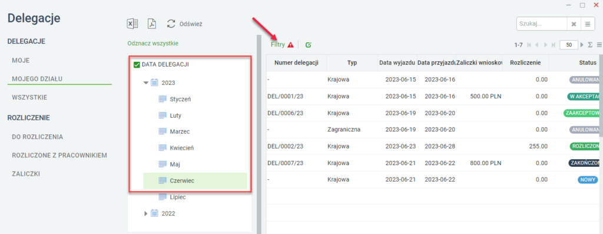This screenshot has width=603, height=234.
Task: Go to last page of results
Action: coord(553,45)
